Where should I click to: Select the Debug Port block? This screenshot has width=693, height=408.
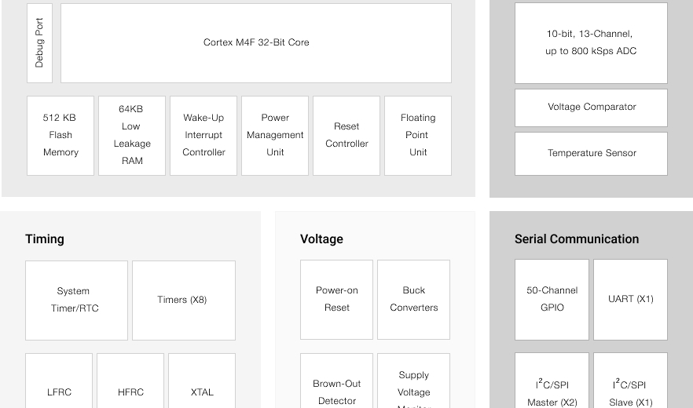pyautogui.click(x=39, y=43)
